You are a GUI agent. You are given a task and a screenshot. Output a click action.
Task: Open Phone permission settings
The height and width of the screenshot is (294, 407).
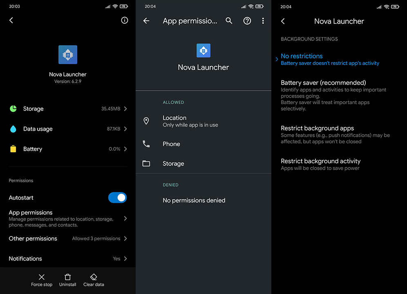pyautogui.click(x=203, y=144)
